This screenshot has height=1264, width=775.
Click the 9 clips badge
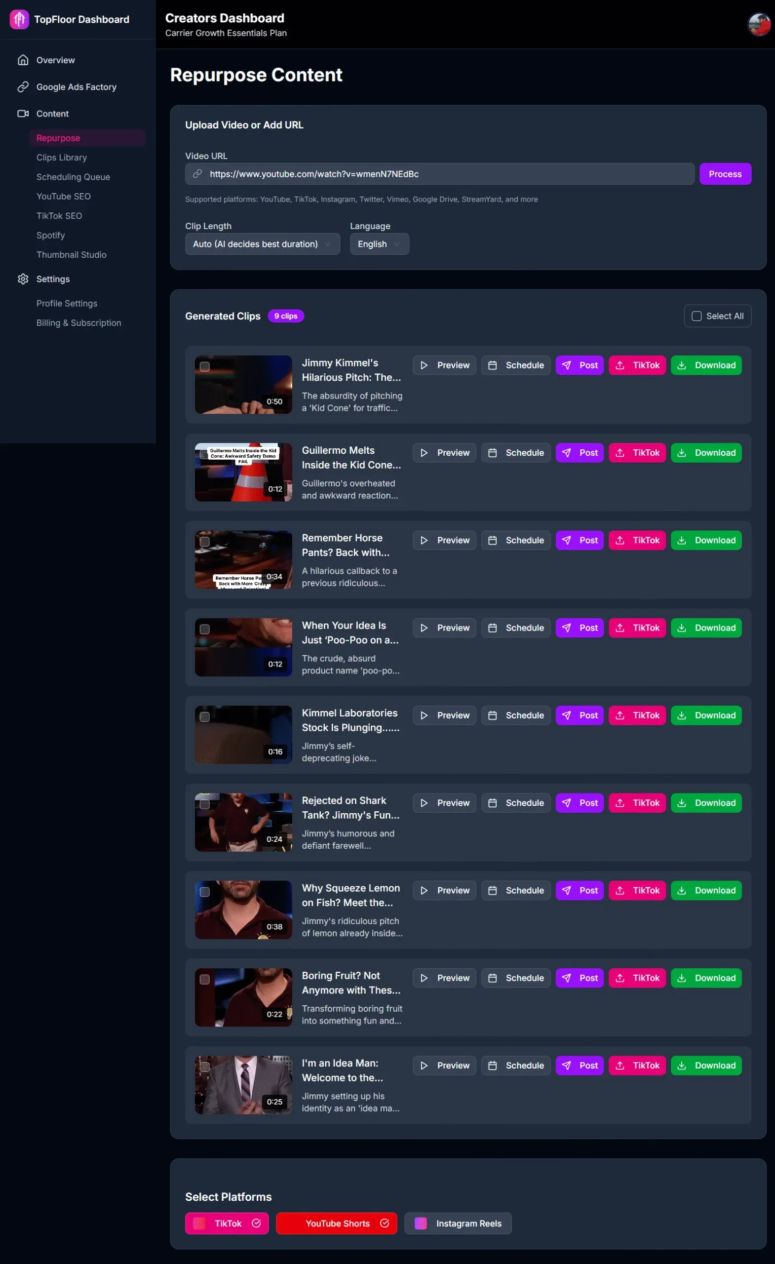coord(286,316)
